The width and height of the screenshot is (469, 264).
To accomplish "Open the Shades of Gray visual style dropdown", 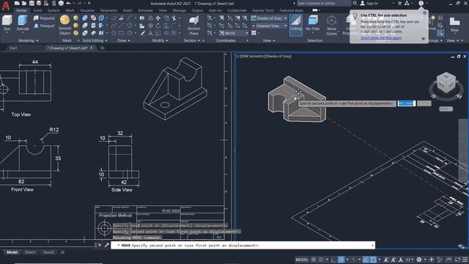I will coord(269,18).
